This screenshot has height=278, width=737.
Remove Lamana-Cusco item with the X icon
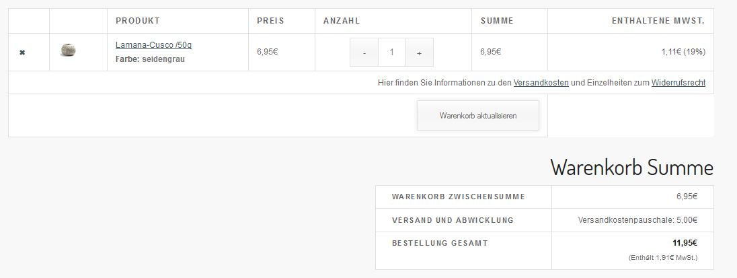22,52
